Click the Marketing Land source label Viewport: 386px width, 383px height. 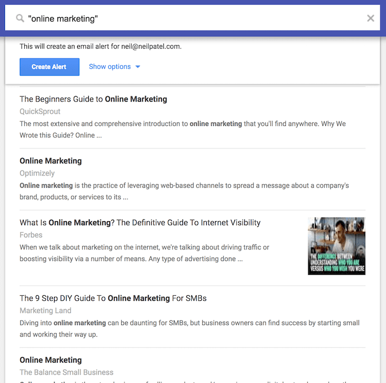[x=46, y=311]
